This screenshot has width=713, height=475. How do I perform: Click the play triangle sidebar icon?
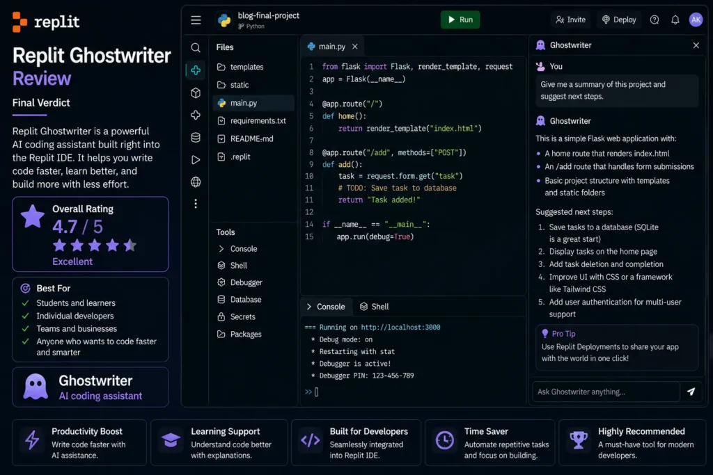[x=196, y=160]
